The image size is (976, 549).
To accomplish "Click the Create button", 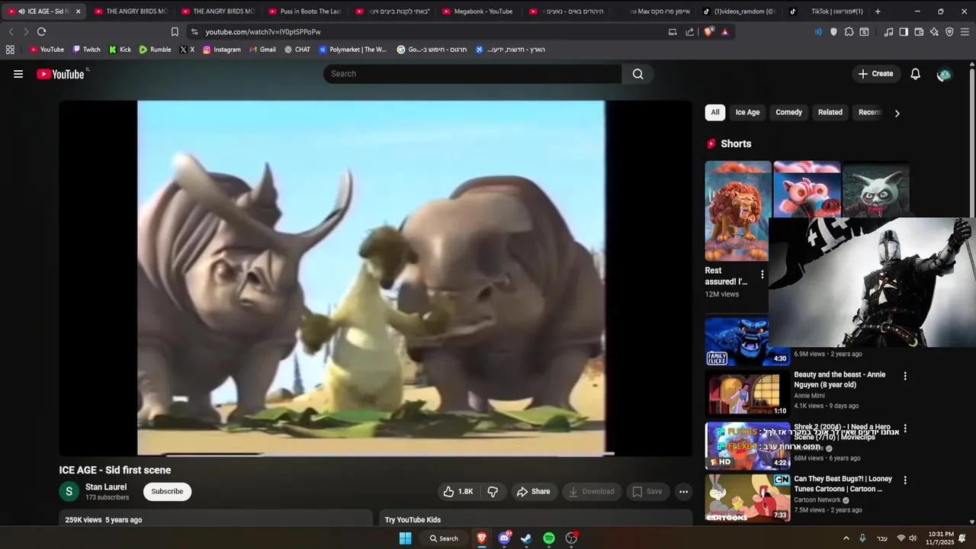I will tap(875, 74).
